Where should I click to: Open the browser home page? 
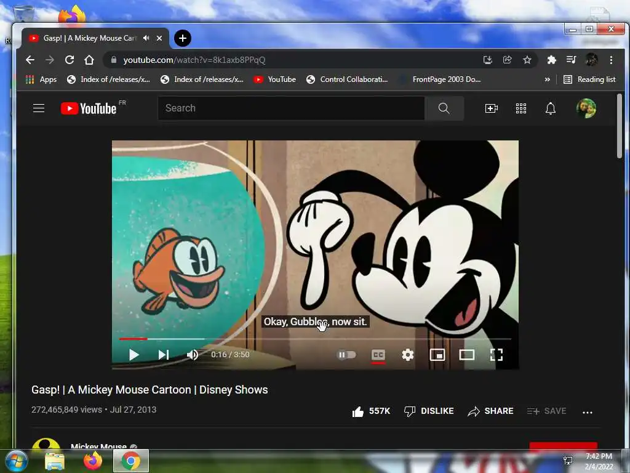pos(89,60)
